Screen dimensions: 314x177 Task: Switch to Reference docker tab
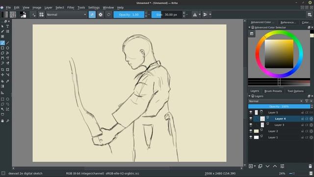click(x=288, y=22)
